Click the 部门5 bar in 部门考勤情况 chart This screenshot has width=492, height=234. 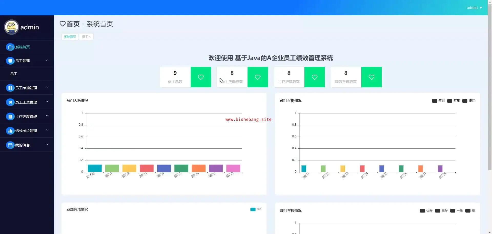click(x=382, y=169)
